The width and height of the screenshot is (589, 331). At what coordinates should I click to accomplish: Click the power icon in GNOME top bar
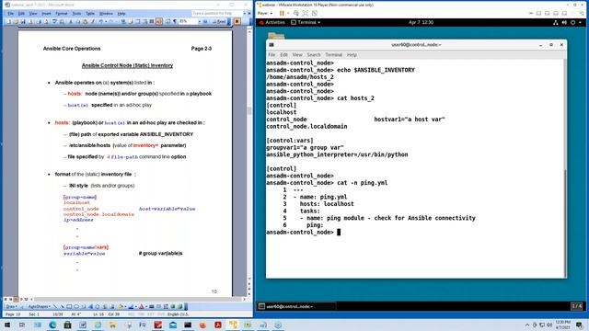click(x=572, y=22)
